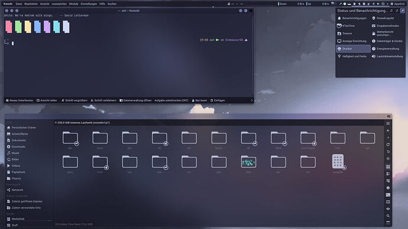Go to Bilder in the sidebar
The image size is (408, 229).
[x=13, y=159]
